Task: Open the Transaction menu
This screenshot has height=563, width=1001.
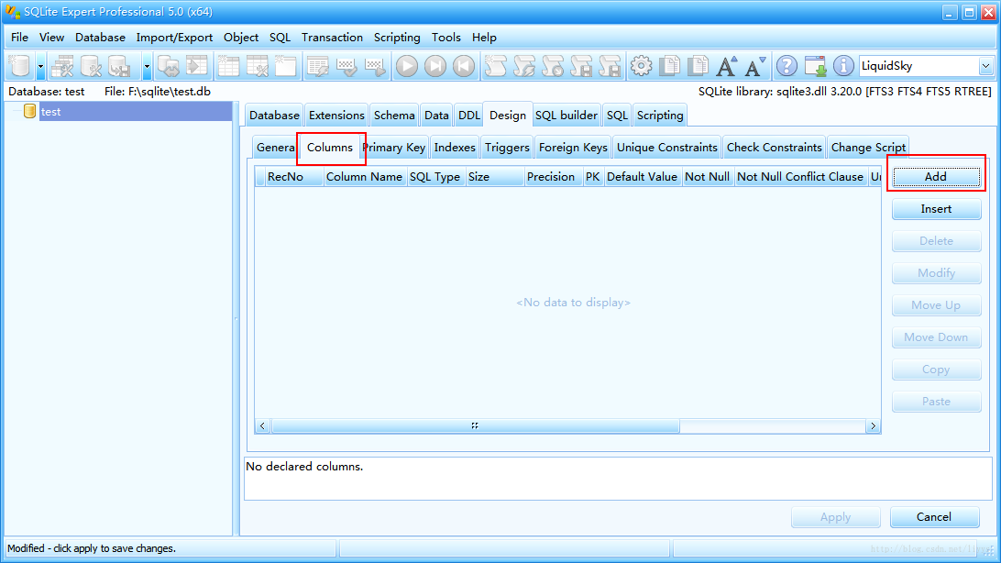Action: 332,37
